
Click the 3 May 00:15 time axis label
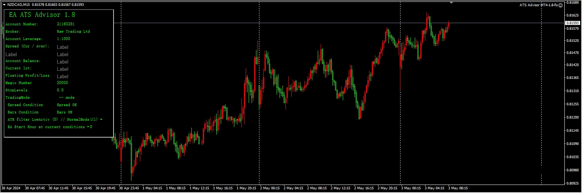(410, 188)
